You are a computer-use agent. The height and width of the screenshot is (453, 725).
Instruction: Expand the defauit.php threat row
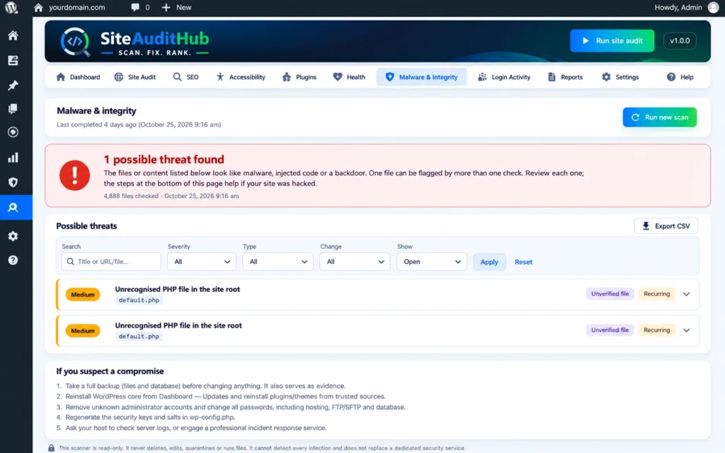click(687, 294)
